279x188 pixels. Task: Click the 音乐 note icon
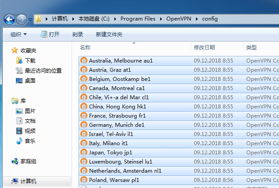point(19,141)
